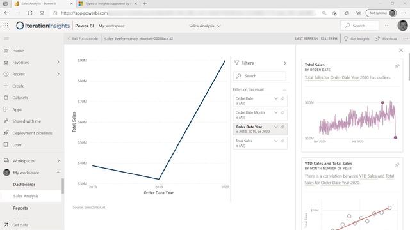Open Favorites in the sidebar
This screenshot has width=410, height=230.
[20, 63]
